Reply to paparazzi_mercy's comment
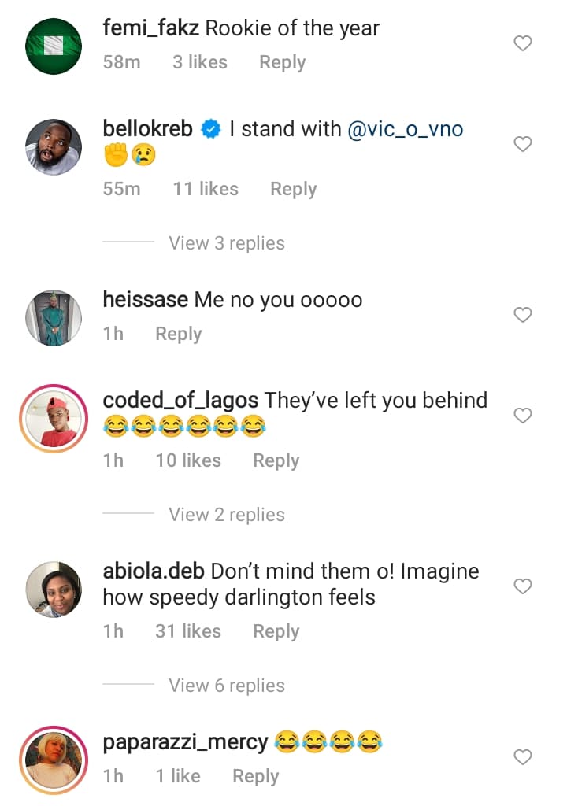 pyautogui.click(x=255, y=776)
